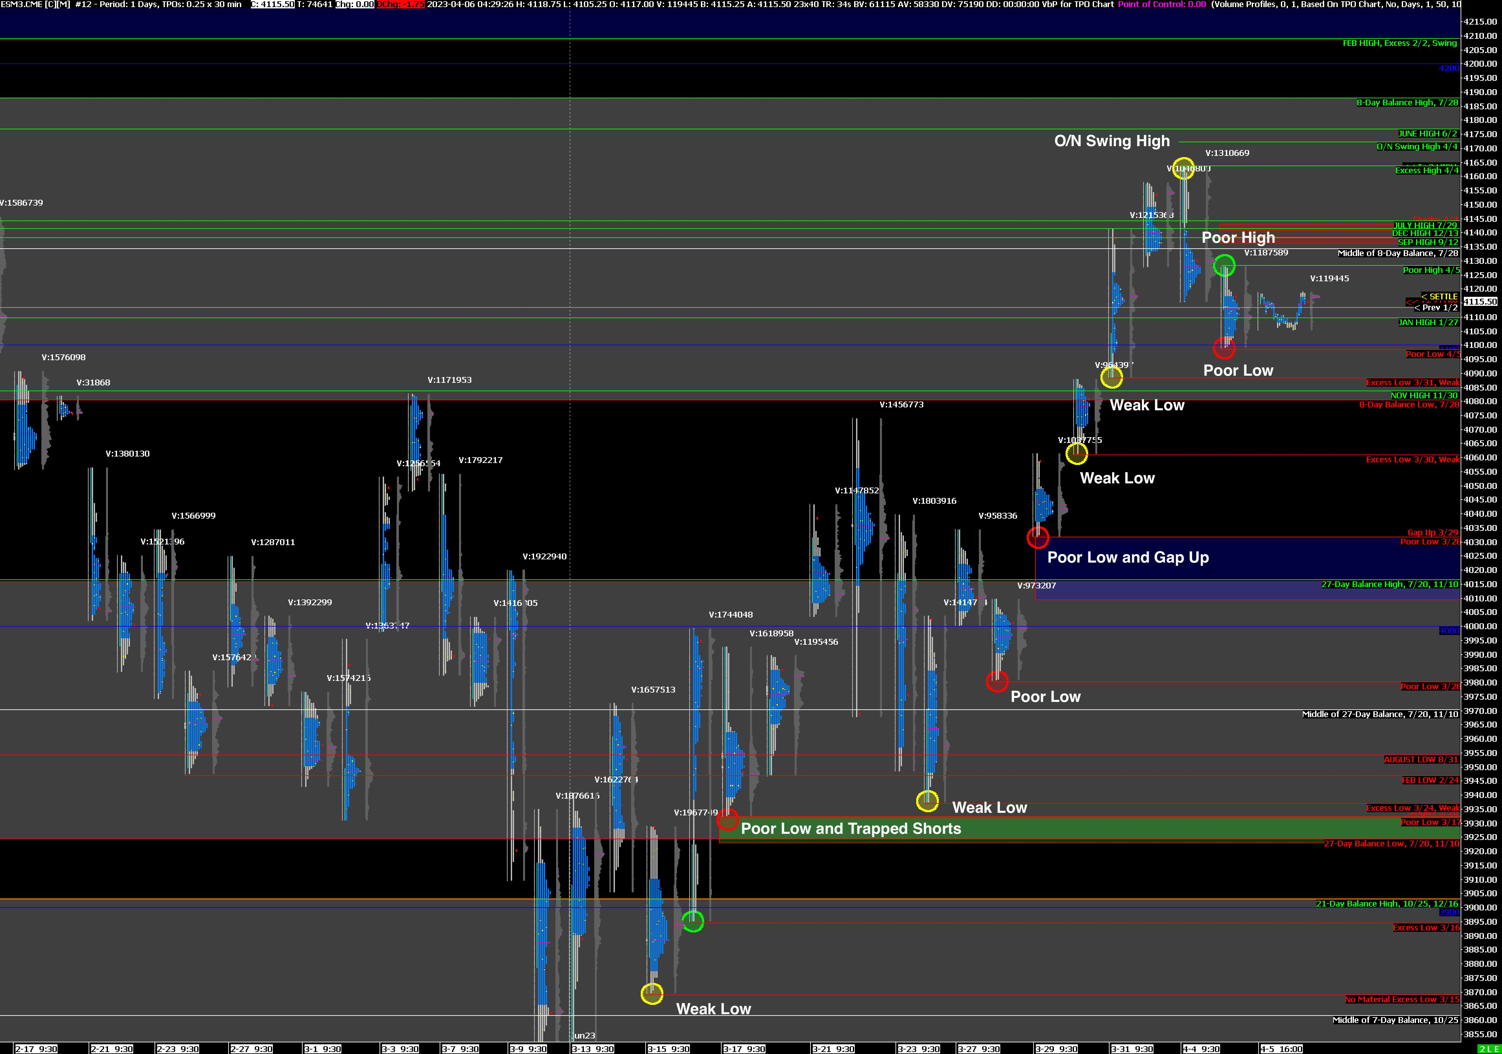Click green circle next to Poor High annotation
Screen dimensions: 1502x1054
tap(1224, 266)
